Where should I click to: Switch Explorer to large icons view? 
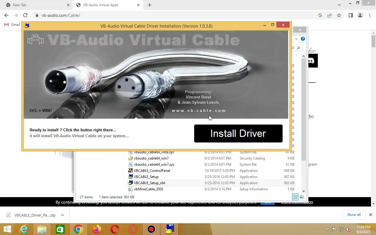tap(301, 197)
